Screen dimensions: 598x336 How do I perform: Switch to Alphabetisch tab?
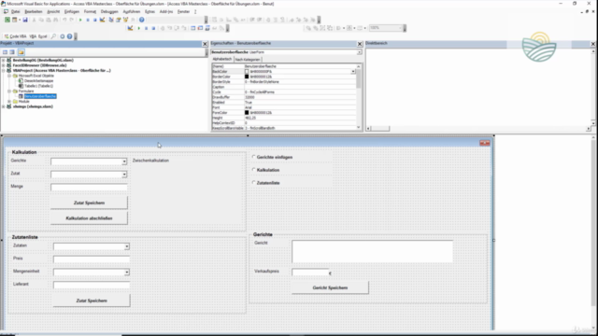pyautogui.click(x=222, y=60)
